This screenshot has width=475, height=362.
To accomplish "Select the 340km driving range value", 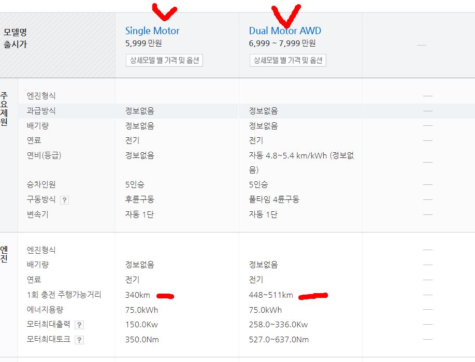I will coord(137,295).
